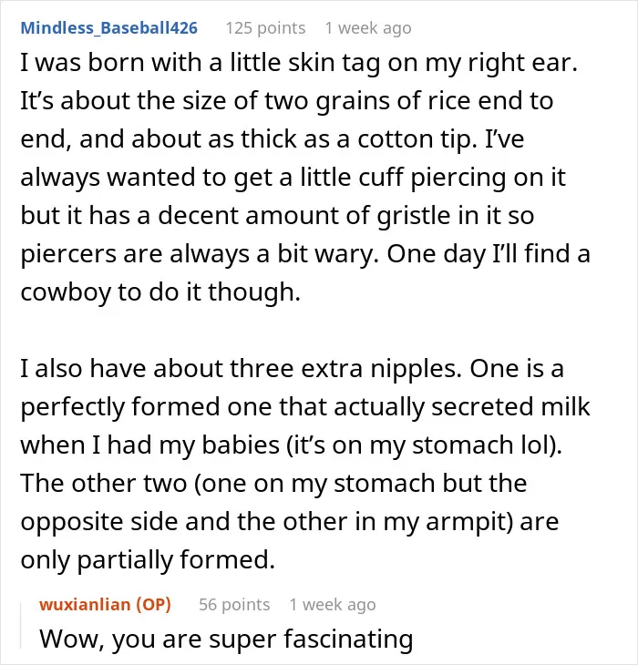Click the (OP) badge next to wuxianlian
Image resolution: width=638 pixels, height=665 pixels.
153,604
